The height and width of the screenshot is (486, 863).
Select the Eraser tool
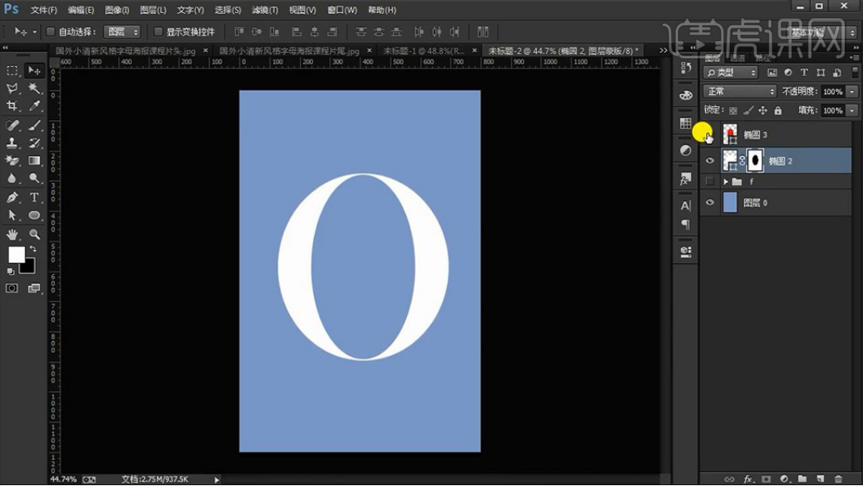coord(12,161)
